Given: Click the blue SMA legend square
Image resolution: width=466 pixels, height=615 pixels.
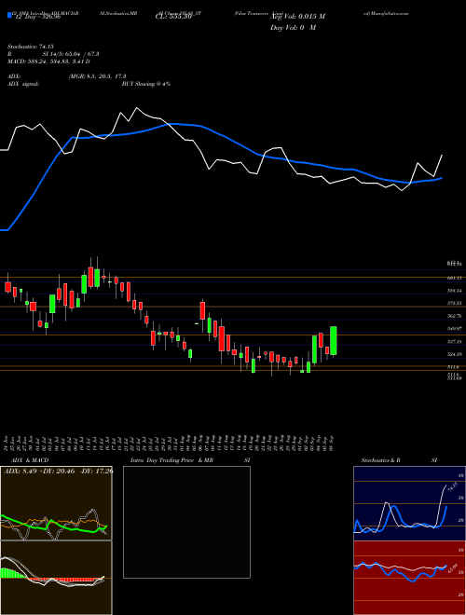Looking at the screenshot, I should click(9, 15).
